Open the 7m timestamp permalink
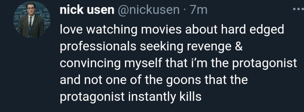This screenshot has width=304, height=112. pyautogui.click(x=199, y=10)
